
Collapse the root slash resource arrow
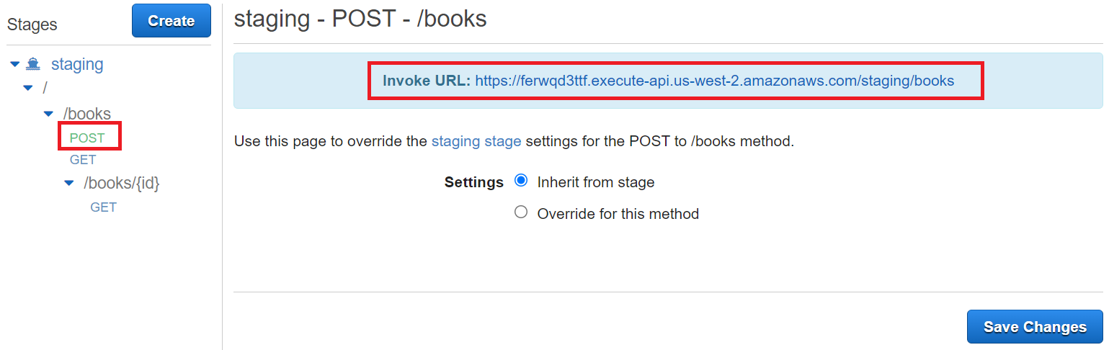pos(28,88)
